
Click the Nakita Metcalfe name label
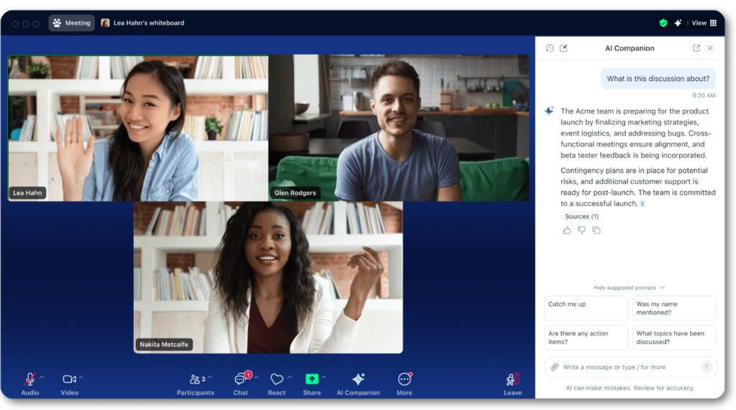pyautogui.click(x=164, y=345)
